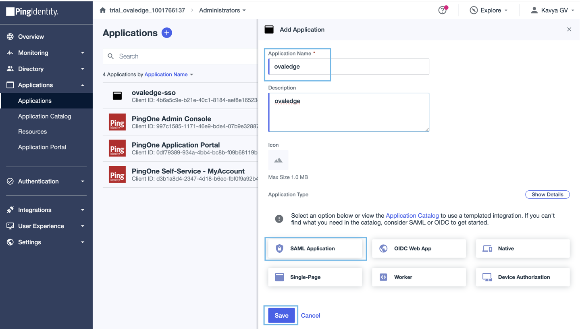
Task: Select SAML Application type
Action: click(315, 248)
